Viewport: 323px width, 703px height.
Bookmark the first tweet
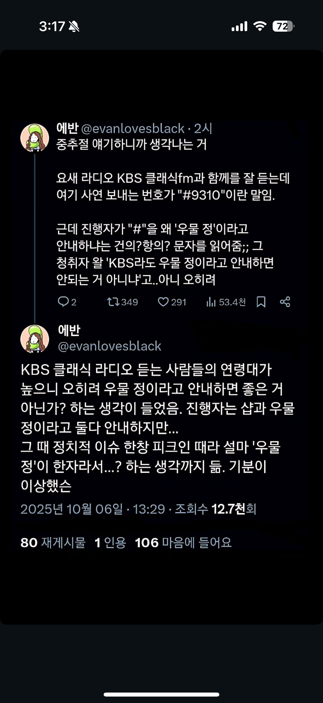pos(261,302)
